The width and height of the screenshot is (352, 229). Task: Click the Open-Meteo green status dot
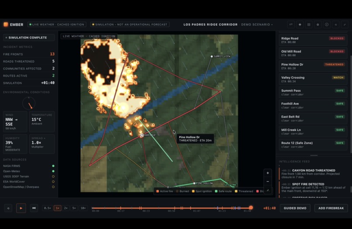pyautogui.click(x=53, y=171)
